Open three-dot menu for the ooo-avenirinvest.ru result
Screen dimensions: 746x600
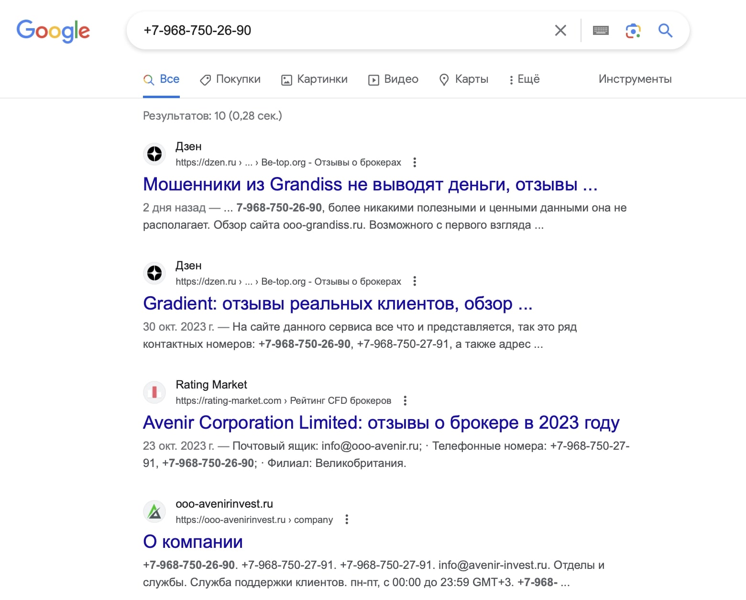[347, 520]
